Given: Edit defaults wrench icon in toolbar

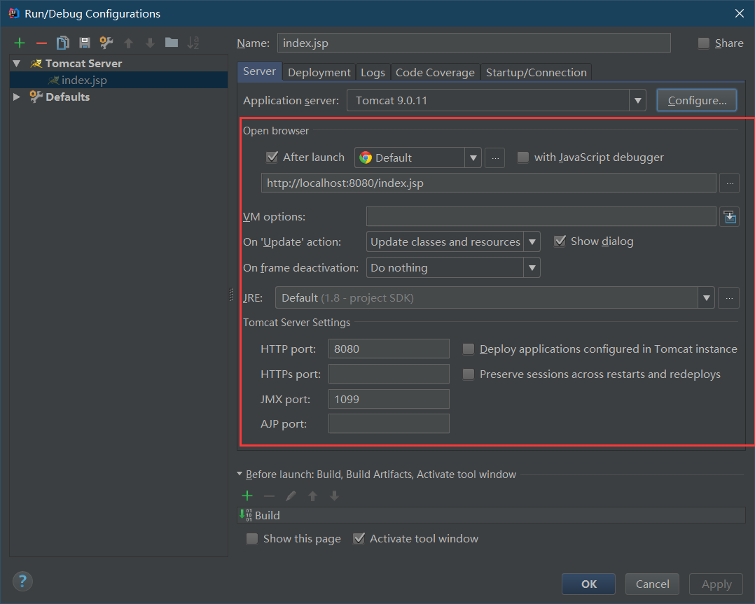Looking at the screenshot, I should tap(106, 43).
